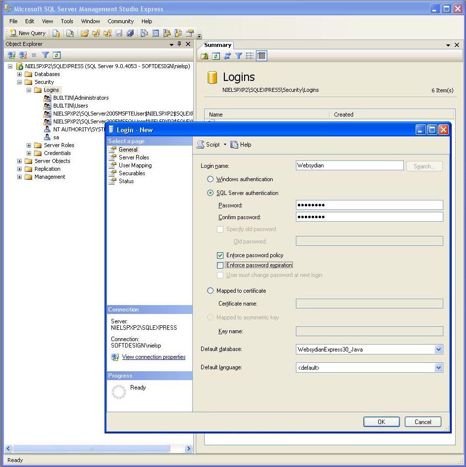Click the Registered Servers toolbar icon
This screenshot has width=466, height=467.
pos(144,33)
